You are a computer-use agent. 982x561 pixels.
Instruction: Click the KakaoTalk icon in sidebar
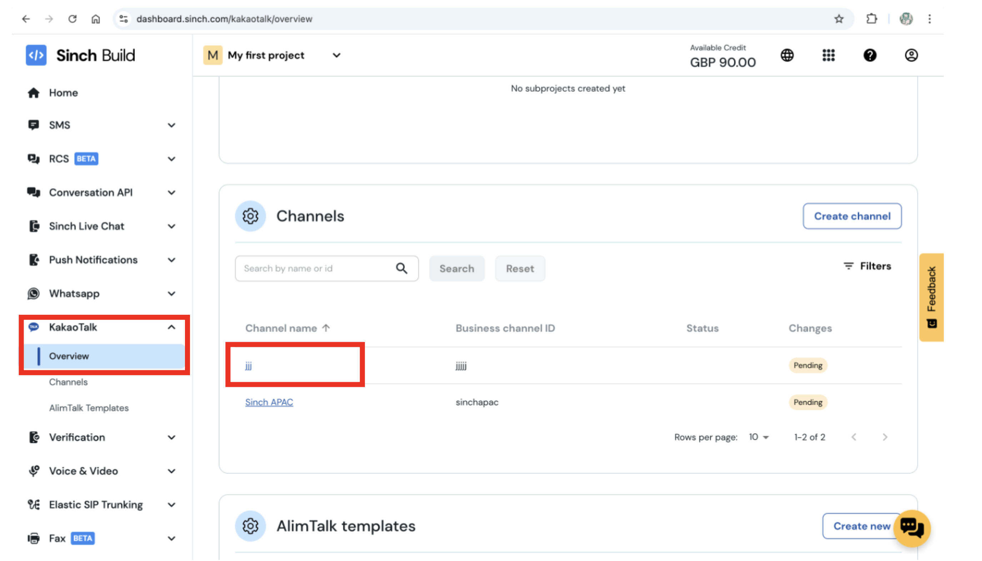[34, 327]
